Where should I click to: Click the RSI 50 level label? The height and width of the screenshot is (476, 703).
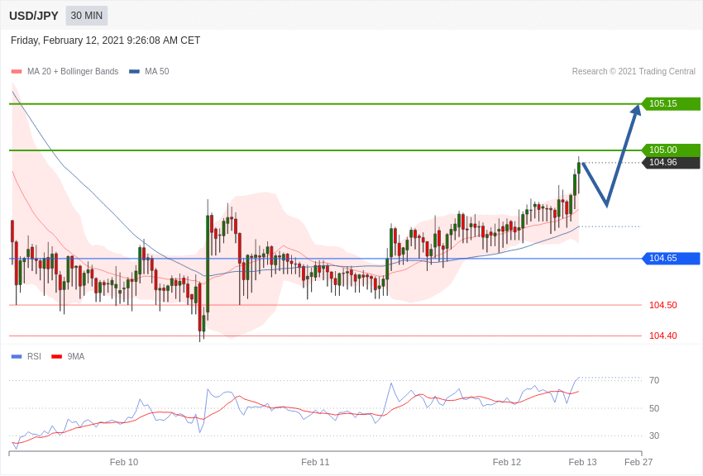tap(654, 408)
